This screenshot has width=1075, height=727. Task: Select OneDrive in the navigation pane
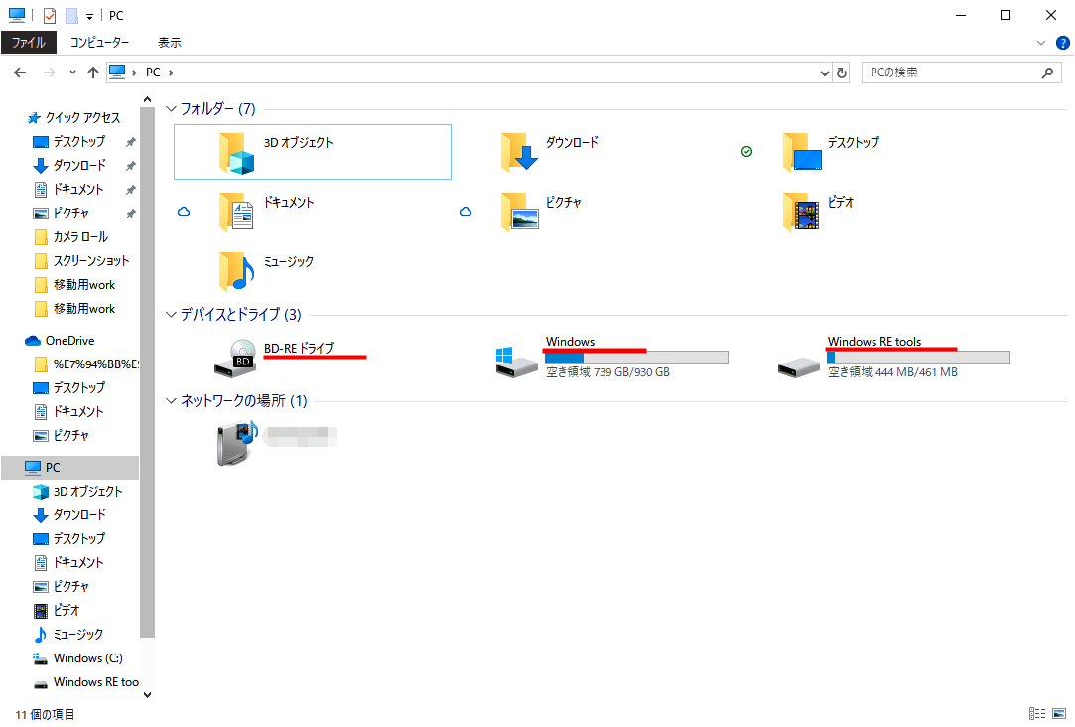click(x=69, y=341)
